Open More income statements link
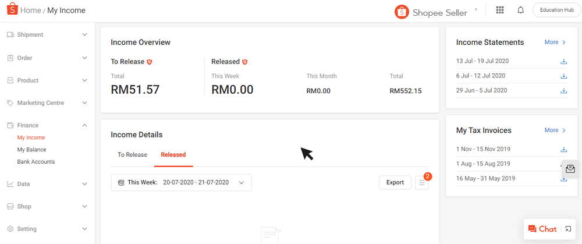The height and width of the screenshot is (244, 582). (x=555, y=43)
